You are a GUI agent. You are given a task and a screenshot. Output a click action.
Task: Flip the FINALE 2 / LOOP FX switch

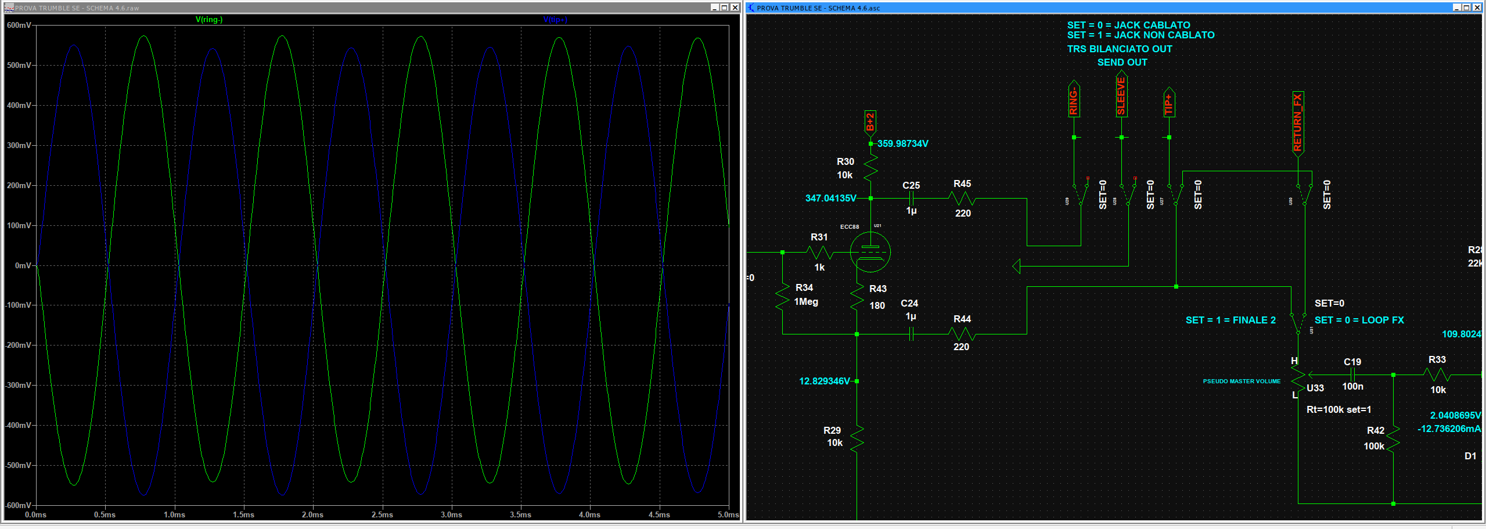point(1298,323)
